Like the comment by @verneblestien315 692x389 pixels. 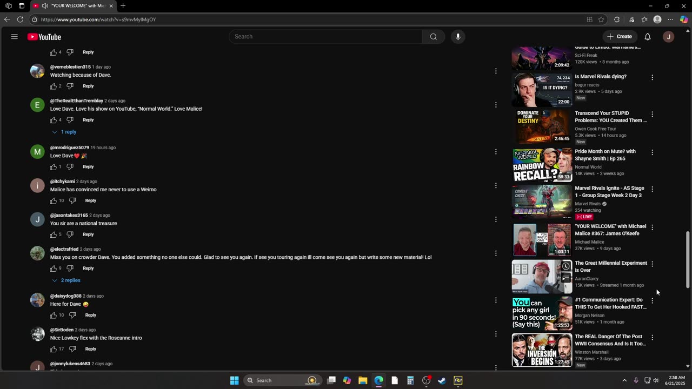(x=54, y=86)
